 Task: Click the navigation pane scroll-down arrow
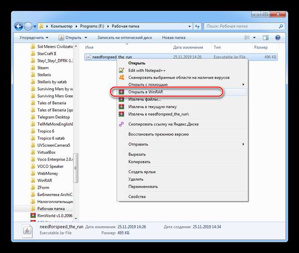[x=76, y=218]
